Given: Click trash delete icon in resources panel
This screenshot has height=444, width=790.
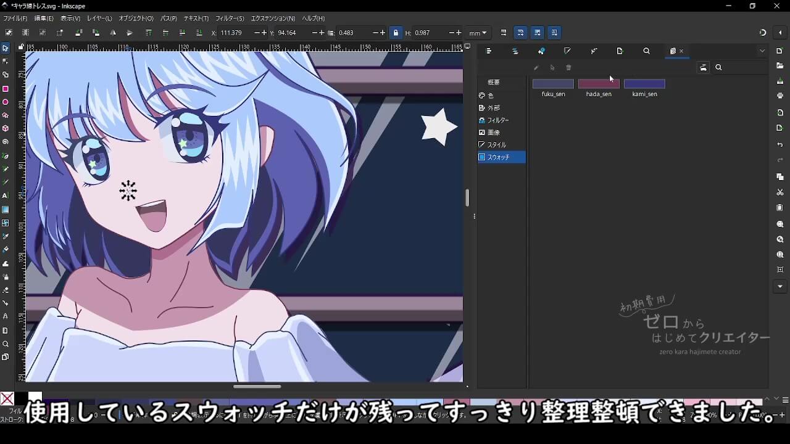Looking at the screenshot, I should point(568,68).
